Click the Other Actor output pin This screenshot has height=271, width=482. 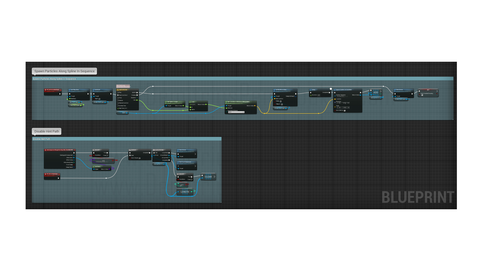click(x=74, y=158)
